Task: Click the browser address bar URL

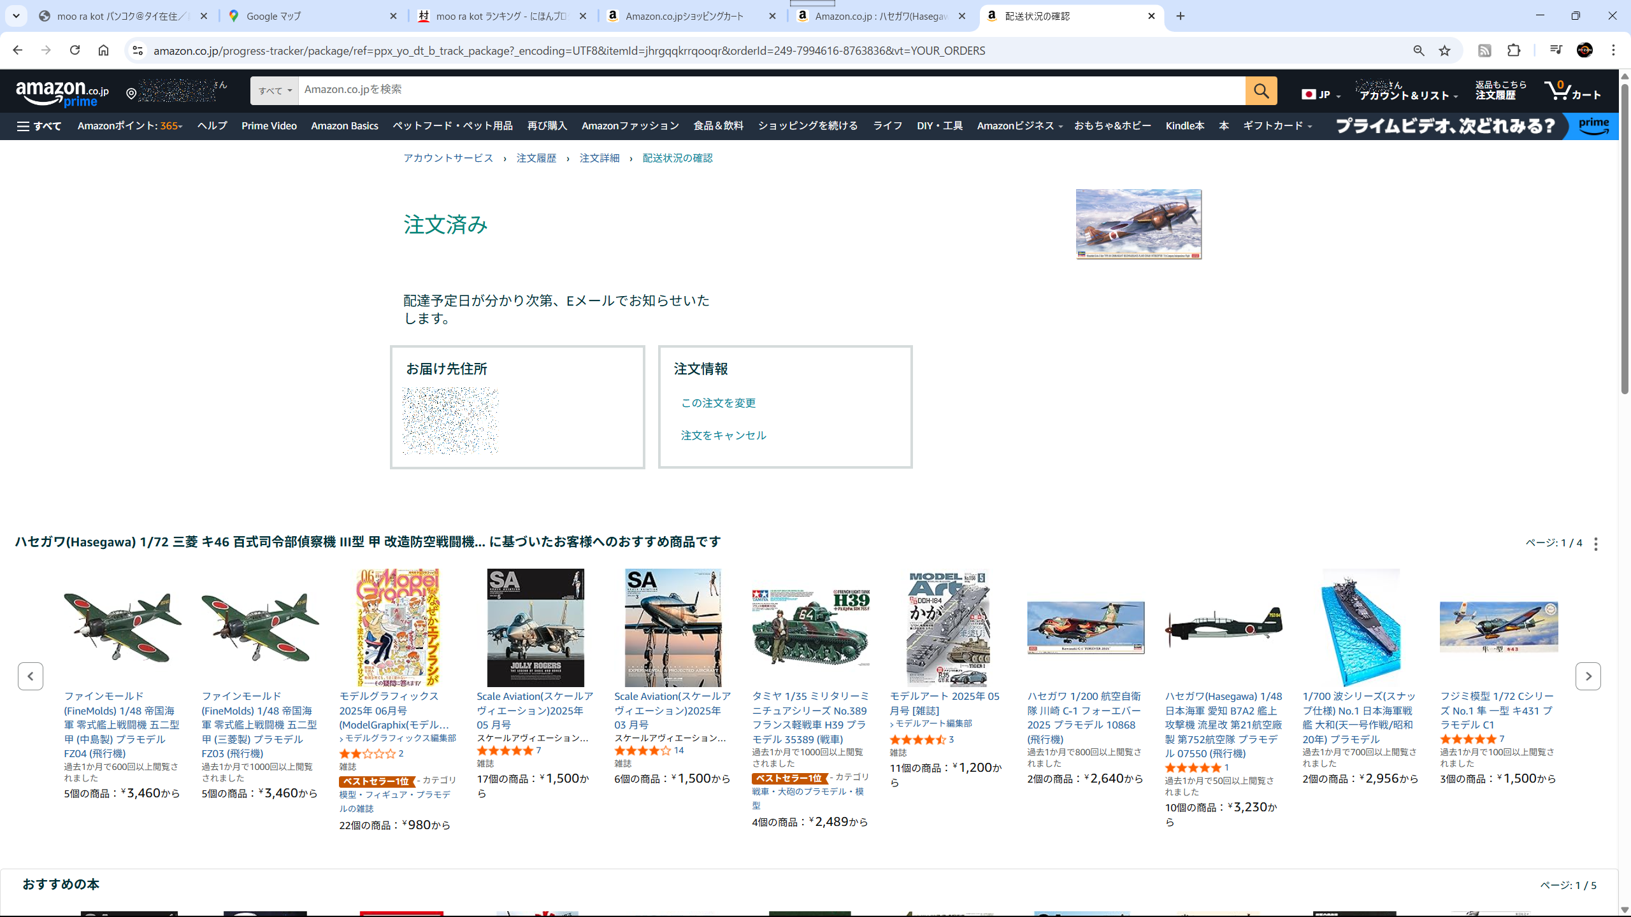Action: (569, 50)
